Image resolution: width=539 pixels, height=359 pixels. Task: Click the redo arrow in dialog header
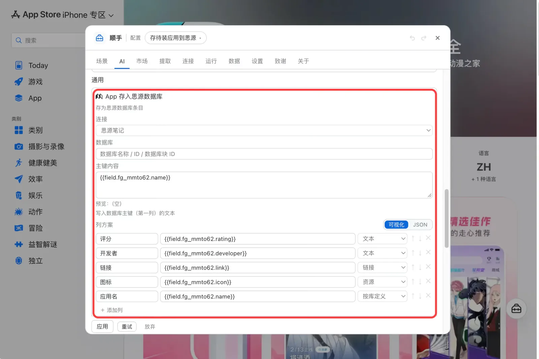424,38
